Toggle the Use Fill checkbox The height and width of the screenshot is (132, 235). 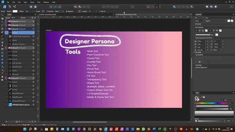(x=100, y=11)
